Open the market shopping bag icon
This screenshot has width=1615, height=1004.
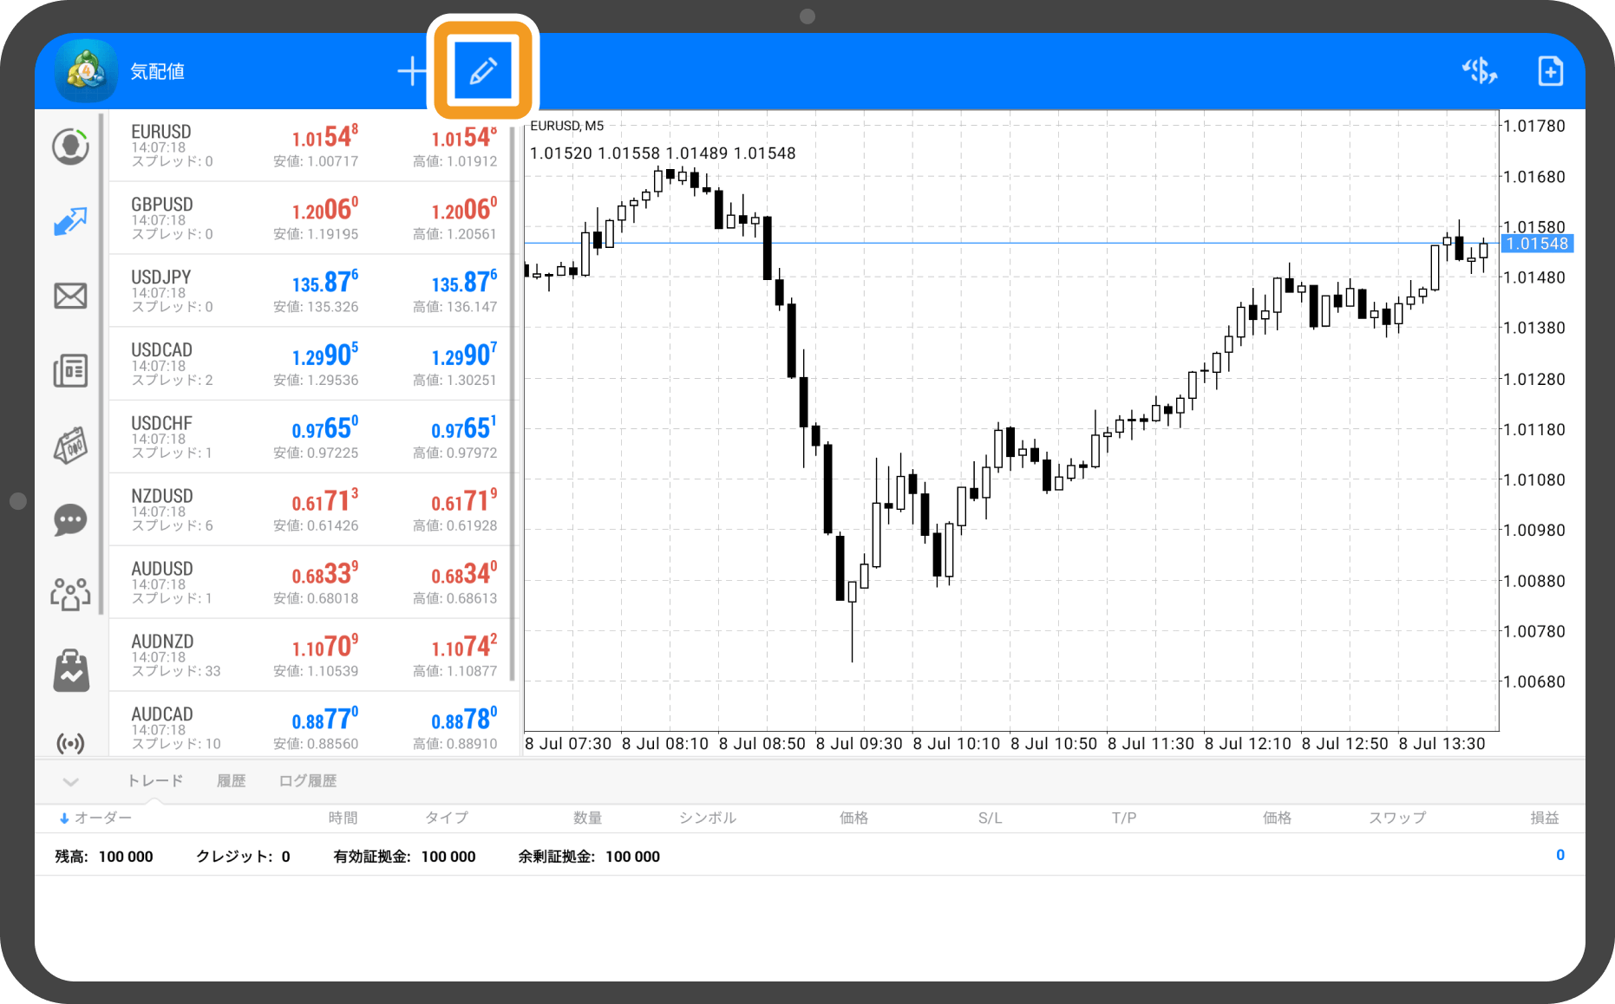click(x=70, y=670)
